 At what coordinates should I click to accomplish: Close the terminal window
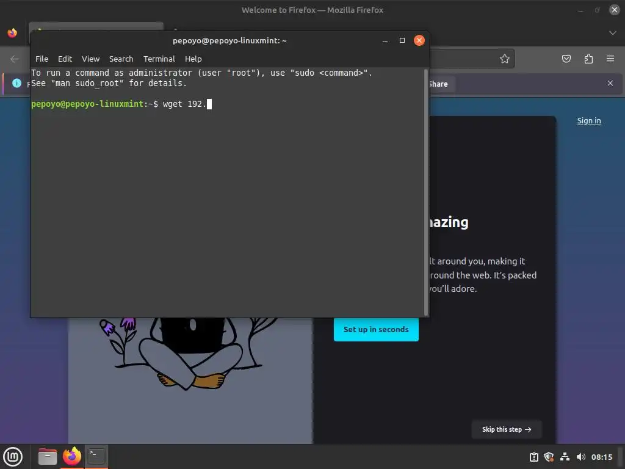(419, 41)
